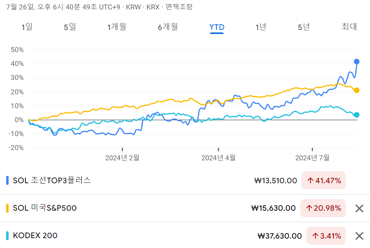Screen dimensions: 370x248
Task: Select the YTD range tab
Action: pyautogui.click(x=217, y=27)
